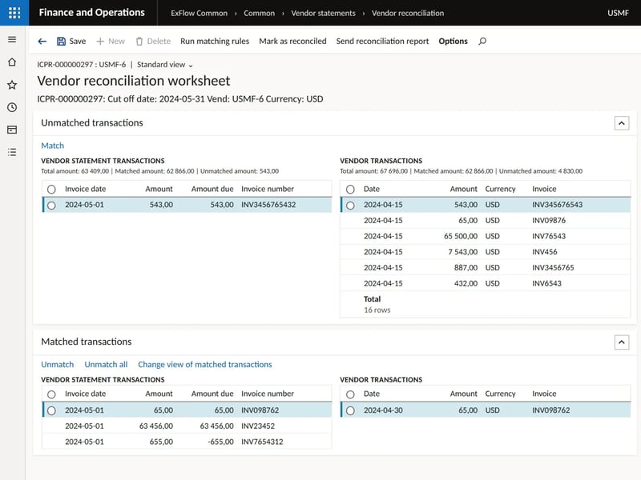Select all matched vendor transactions rows
641x480 pixels.
(x=350, y=394)
